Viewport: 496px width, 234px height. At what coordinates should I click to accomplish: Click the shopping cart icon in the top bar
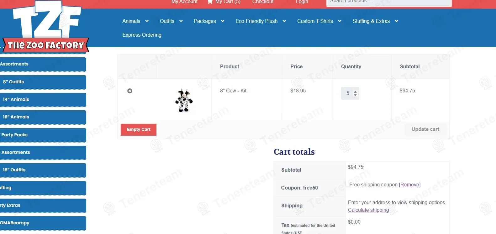coord(210,2)
